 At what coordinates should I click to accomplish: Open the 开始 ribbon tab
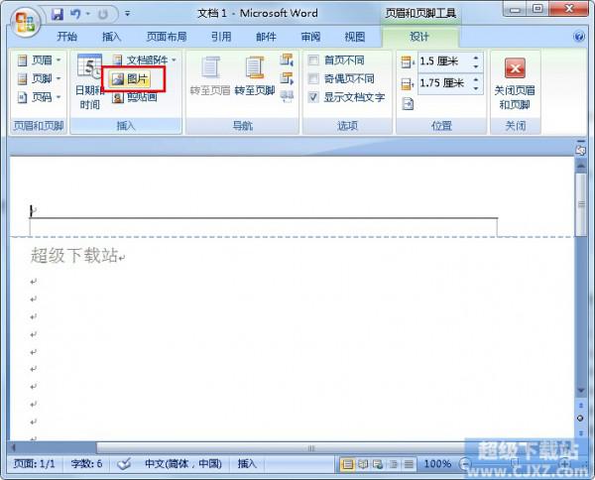67,37
